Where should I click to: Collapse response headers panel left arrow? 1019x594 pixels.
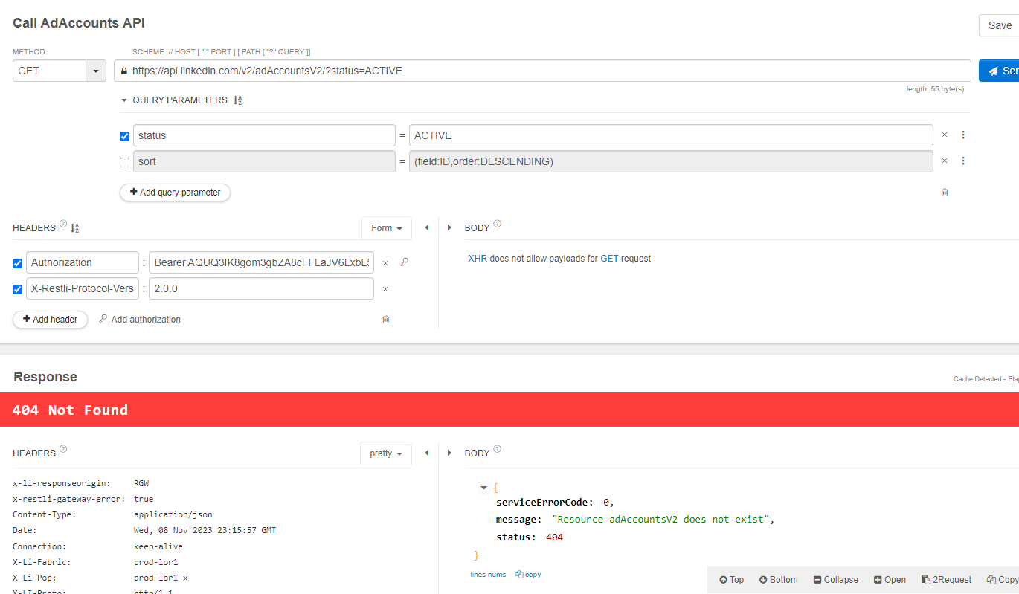[x=427, y=453]
